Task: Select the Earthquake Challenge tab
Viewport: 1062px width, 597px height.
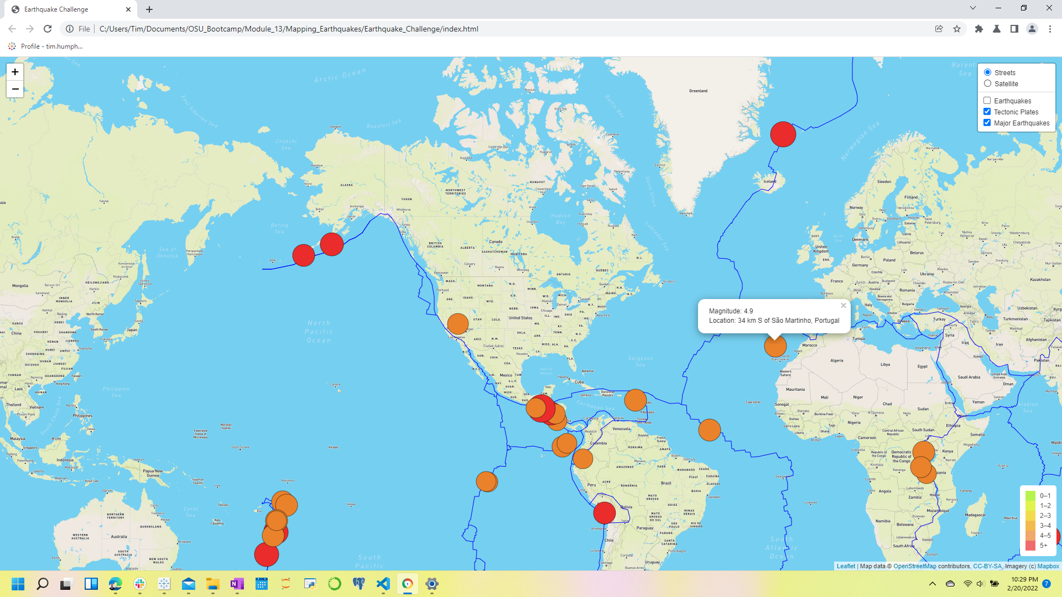Action: pos(70,9)
